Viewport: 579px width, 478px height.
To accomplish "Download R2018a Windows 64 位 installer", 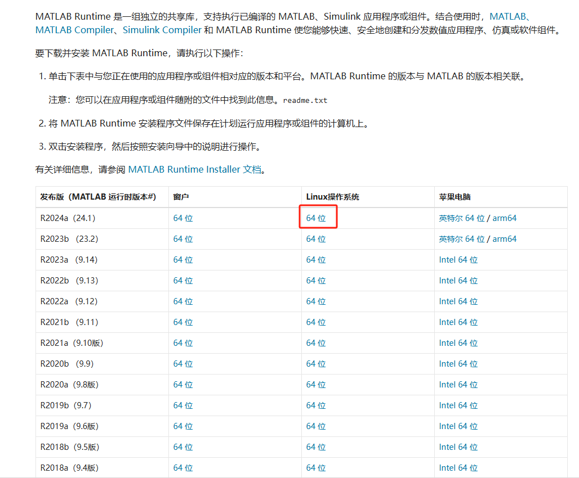I will [183, 468].
